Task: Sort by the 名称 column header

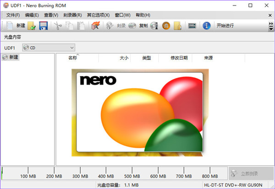Action: coord(72,58)
